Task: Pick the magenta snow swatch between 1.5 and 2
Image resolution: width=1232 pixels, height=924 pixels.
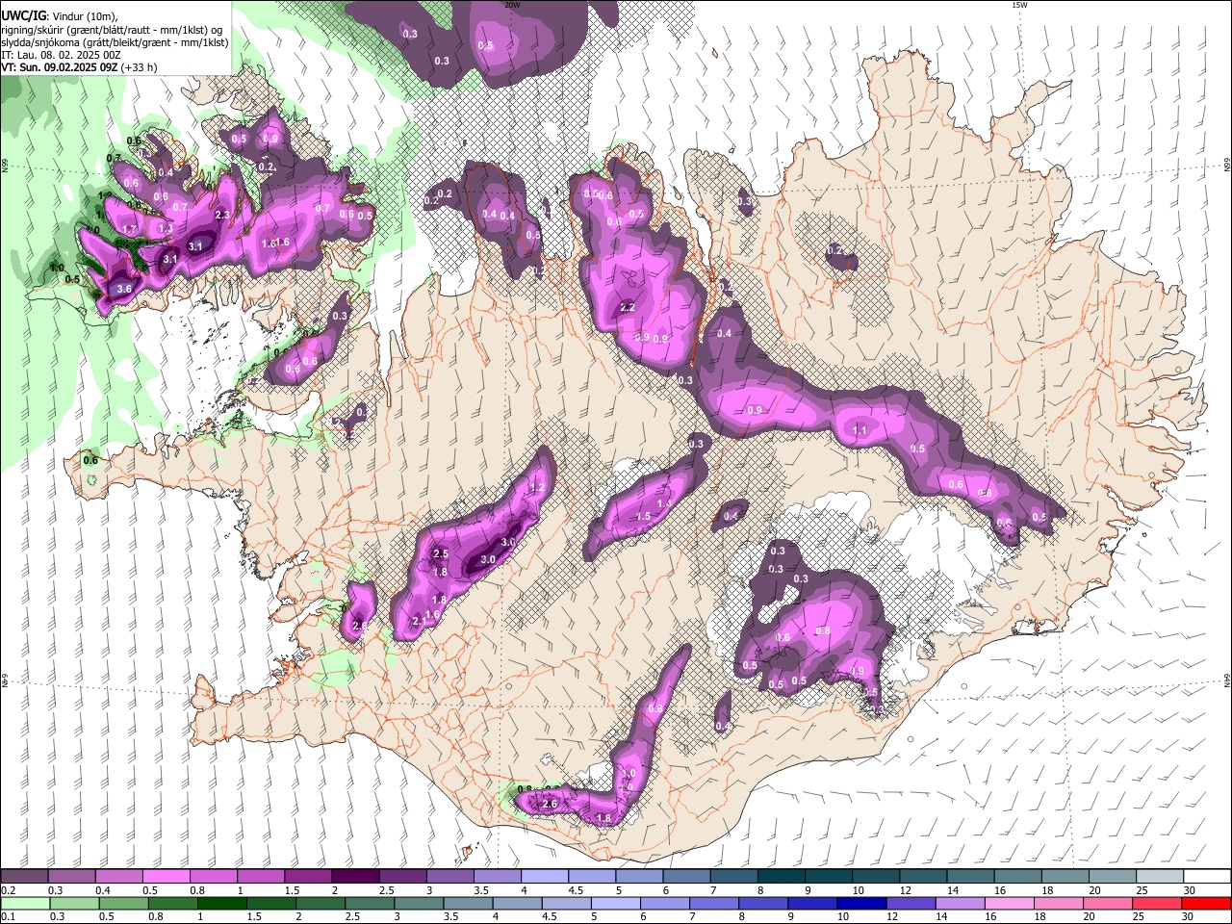Action: 307,877
